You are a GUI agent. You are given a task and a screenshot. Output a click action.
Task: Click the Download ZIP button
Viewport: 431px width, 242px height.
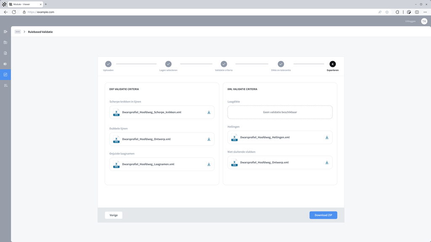[323, 215]
